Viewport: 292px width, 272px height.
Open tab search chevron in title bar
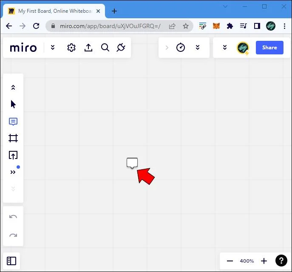(x=225, y=7)
